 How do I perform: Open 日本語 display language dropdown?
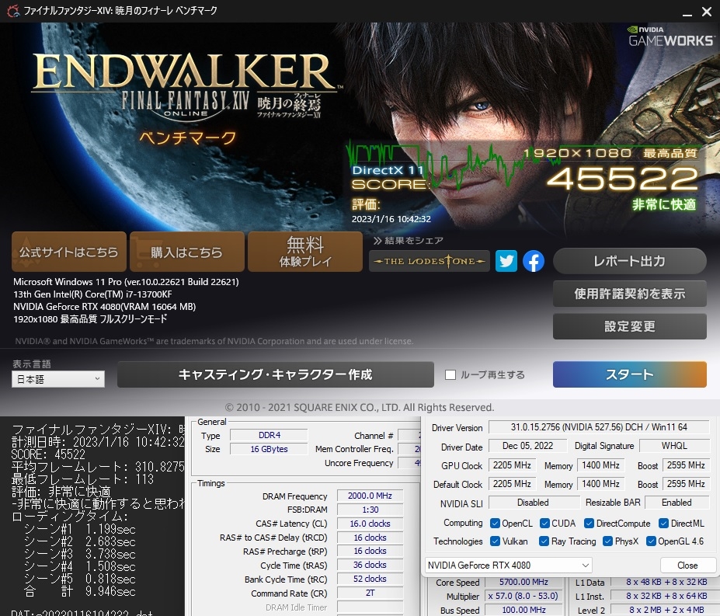(x=58, y=379)
